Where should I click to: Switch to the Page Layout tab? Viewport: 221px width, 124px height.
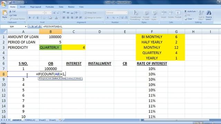[36, 7]
